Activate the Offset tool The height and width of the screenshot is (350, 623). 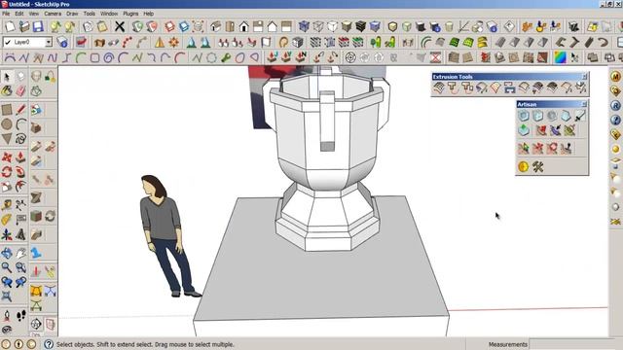click(20, 186)
